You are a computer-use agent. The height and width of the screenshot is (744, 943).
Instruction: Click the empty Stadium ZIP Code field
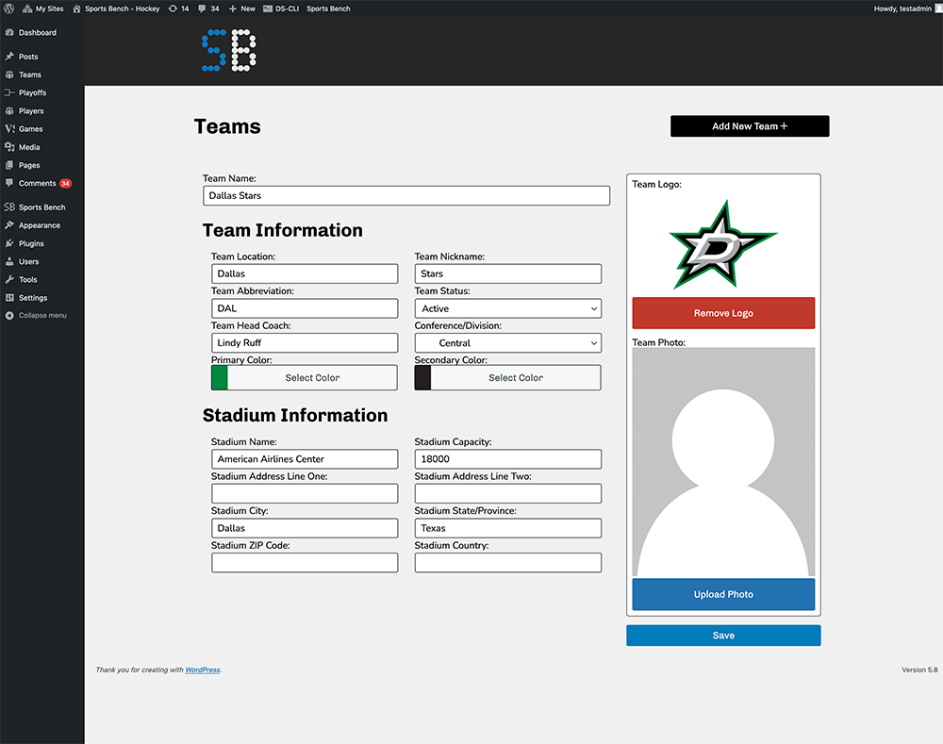[x=305, y=562]
